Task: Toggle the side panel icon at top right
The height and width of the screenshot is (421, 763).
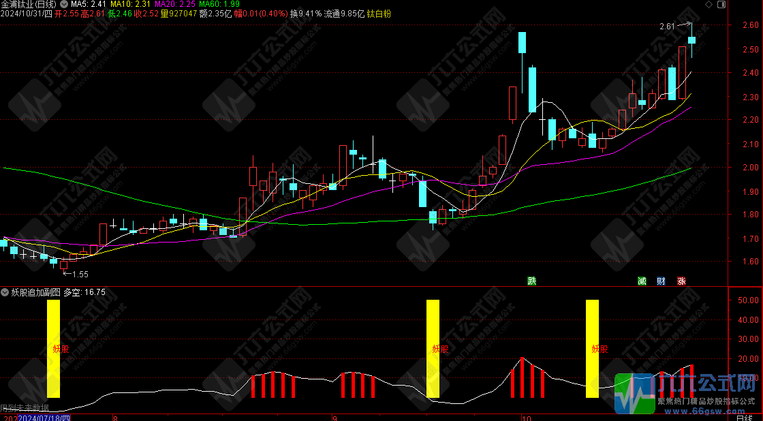Action: click(x=721, y=4)
